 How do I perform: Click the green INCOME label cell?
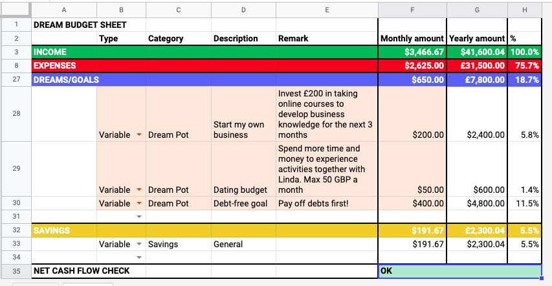(63, 52)
